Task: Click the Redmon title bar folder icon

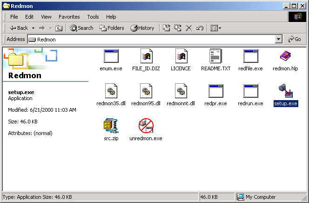Action: pos(7,6)
